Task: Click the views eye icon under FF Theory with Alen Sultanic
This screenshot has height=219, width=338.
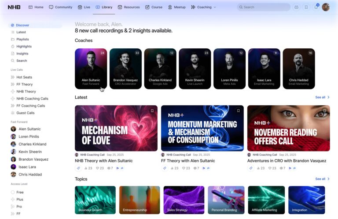Action: (196, 168)
